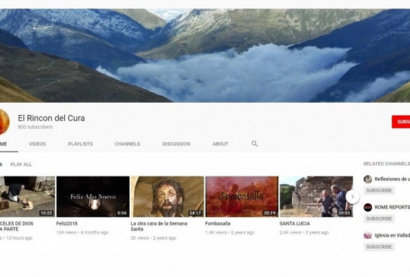Click the Iglesia en Valladolid channel avatar
The image size is (410, 277).
point(367,235)
